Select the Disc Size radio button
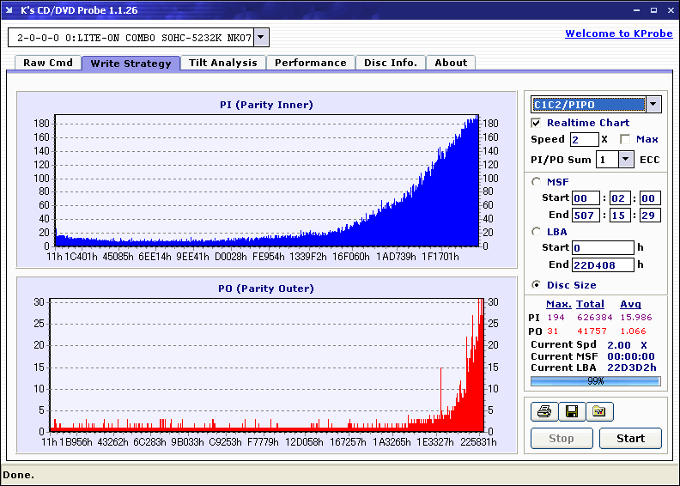The height and width of the screenshot is (486, 680). coord(537,285)
